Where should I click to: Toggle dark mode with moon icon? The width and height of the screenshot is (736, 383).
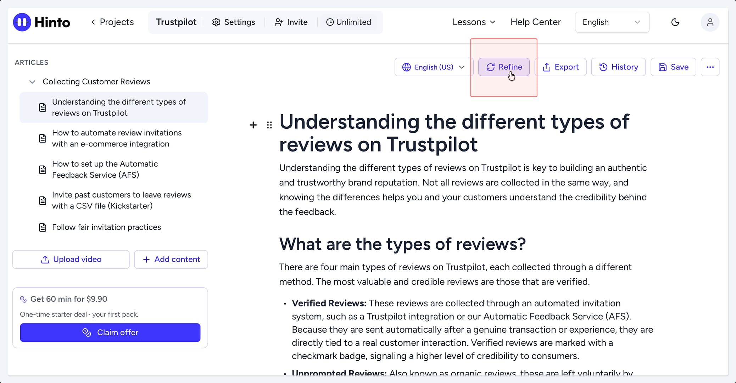675,22
